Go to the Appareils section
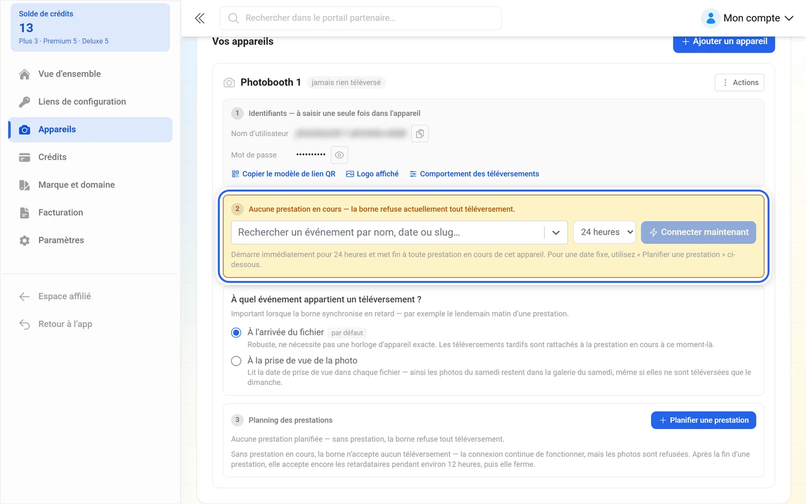Viewport: 806px width, 504px height. tap(91, 130)
